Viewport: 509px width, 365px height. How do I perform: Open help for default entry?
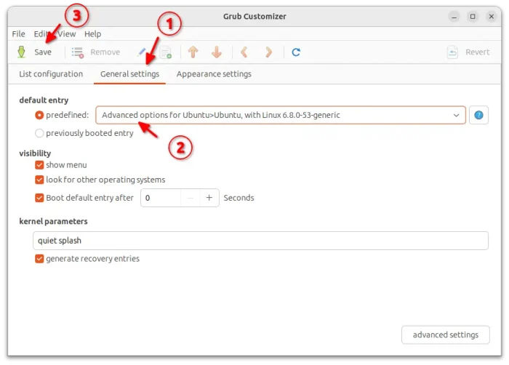click(x=478, y=115)
